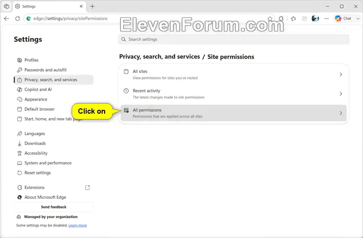Click the Passwords key icon
The image size is (363, 238).
(19, 70)
